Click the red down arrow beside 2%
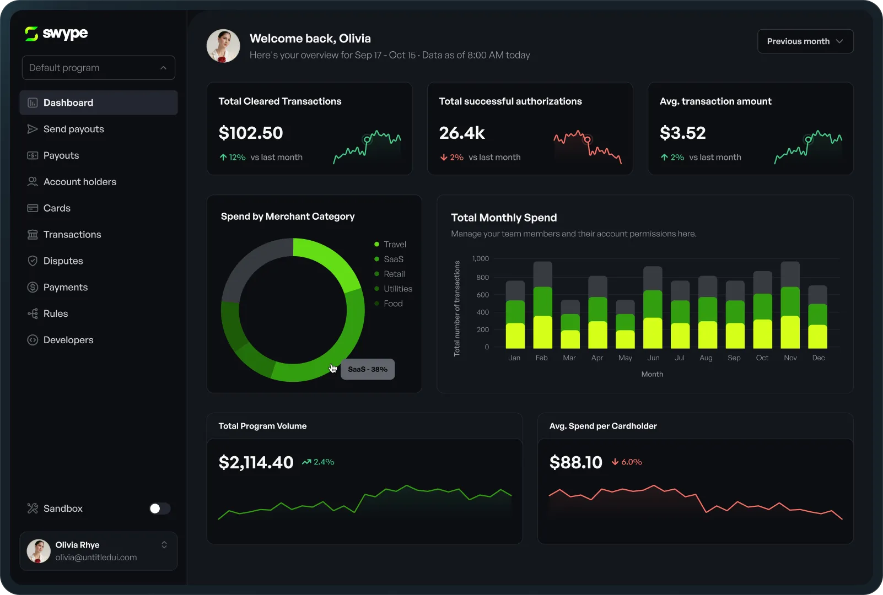Viewport: 883px width, 595px height. [444, 158]
